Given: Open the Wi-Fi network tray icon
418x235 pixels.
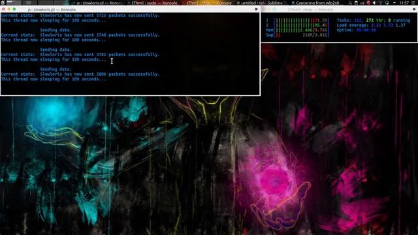Looking at the screenshot, I should point(380,3).
